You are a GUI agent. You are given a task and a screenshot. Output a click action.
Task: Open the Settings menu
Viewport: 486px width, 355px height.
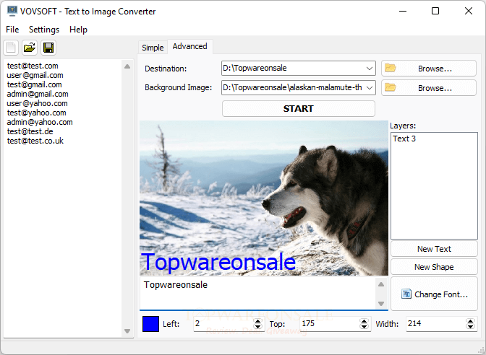coord(44,30)
